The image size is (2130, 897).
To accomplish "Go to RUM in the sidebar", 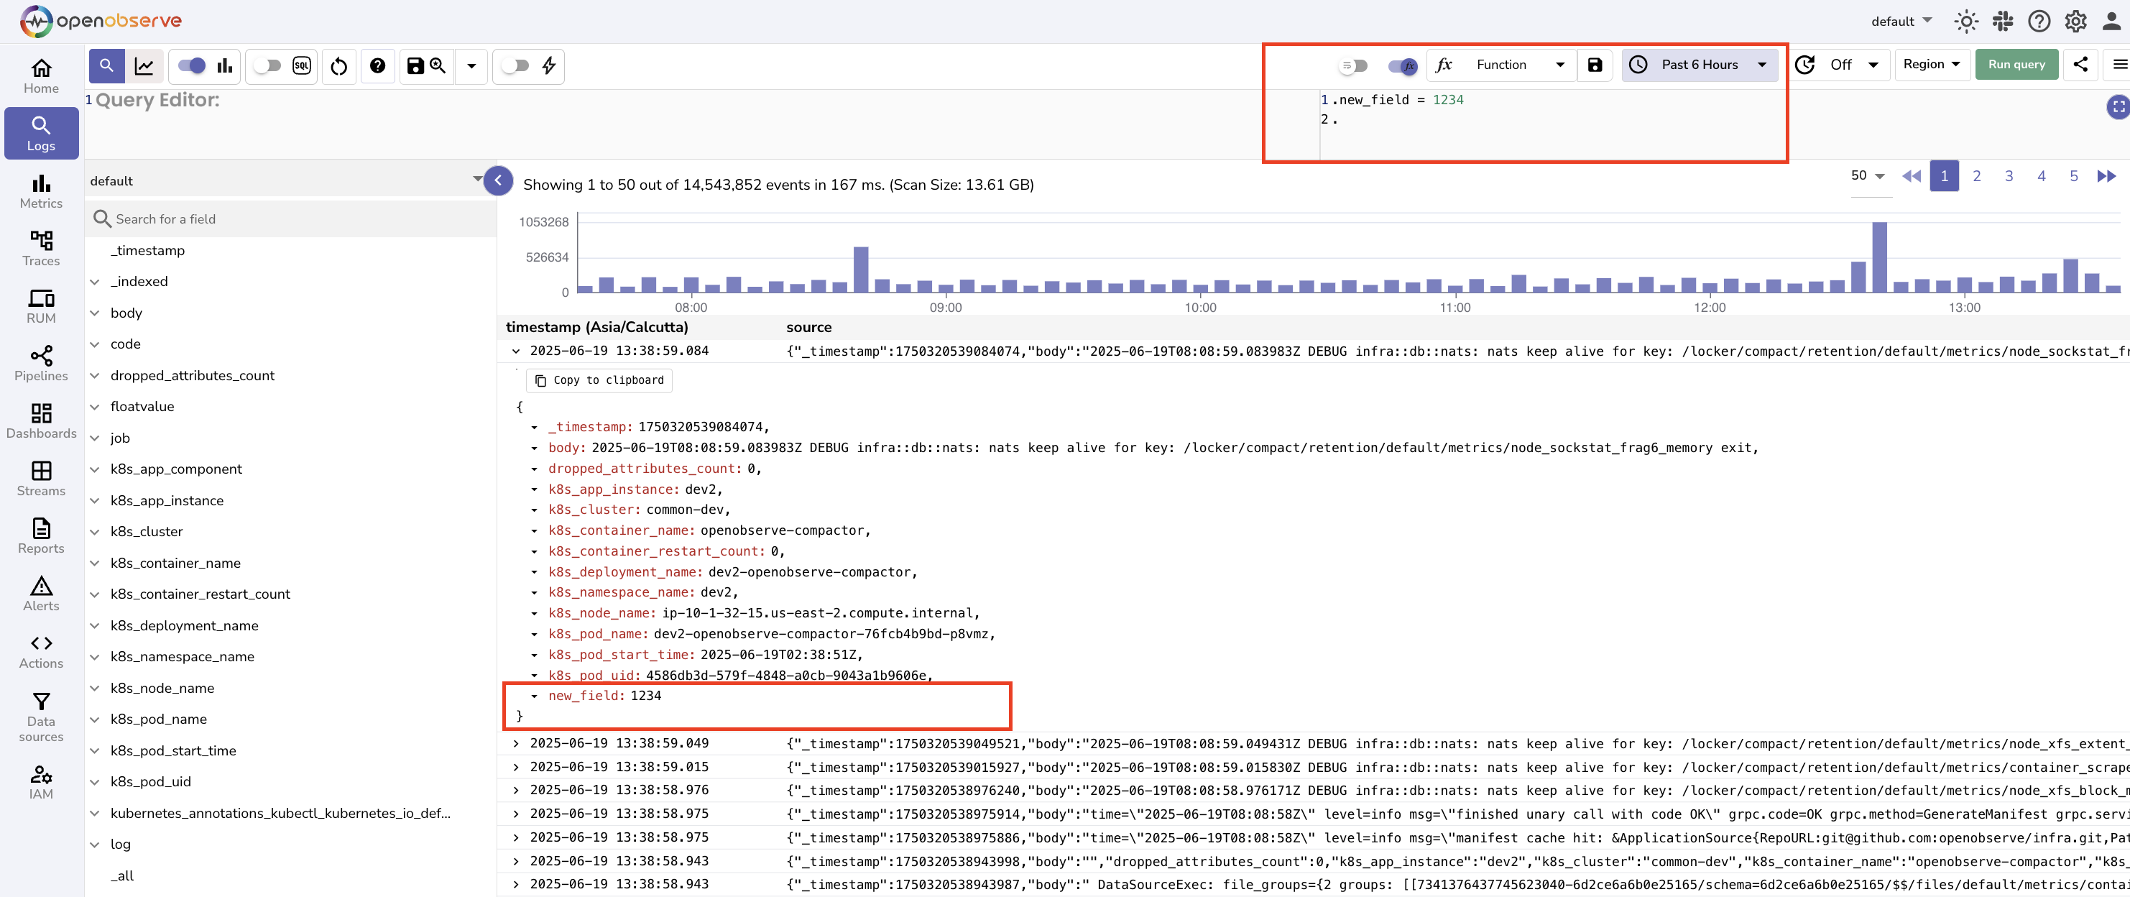I will click(40, 306).
